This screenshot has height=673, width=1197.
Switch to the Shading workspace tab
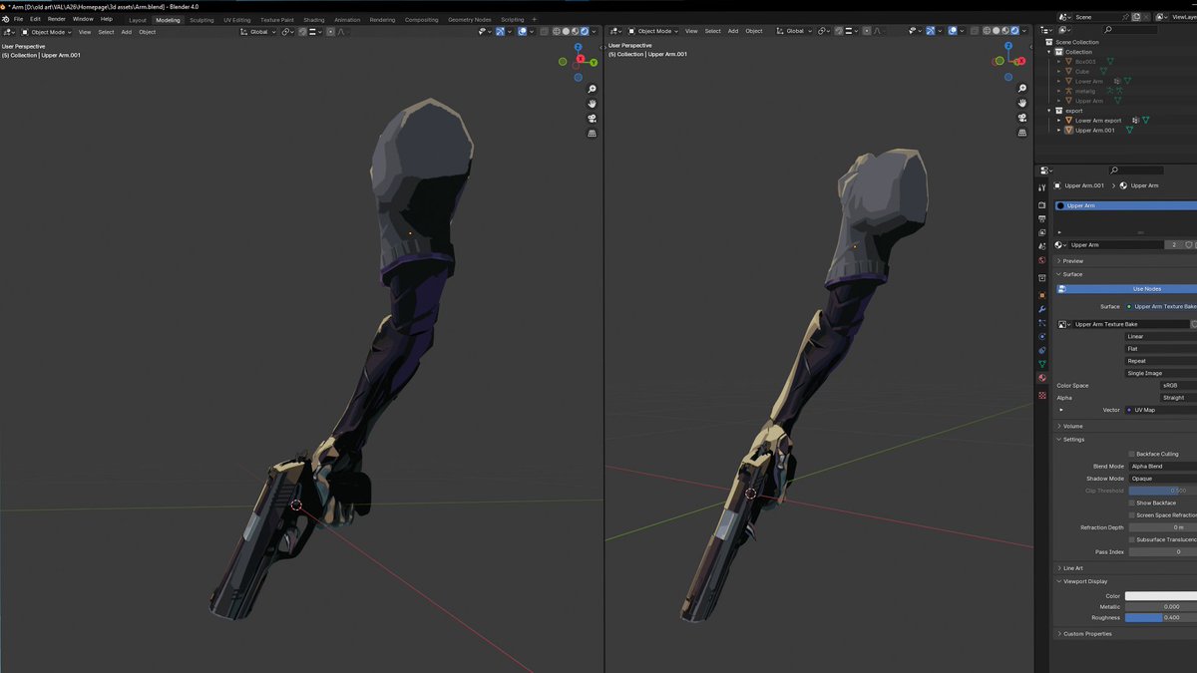pos(313,20)
